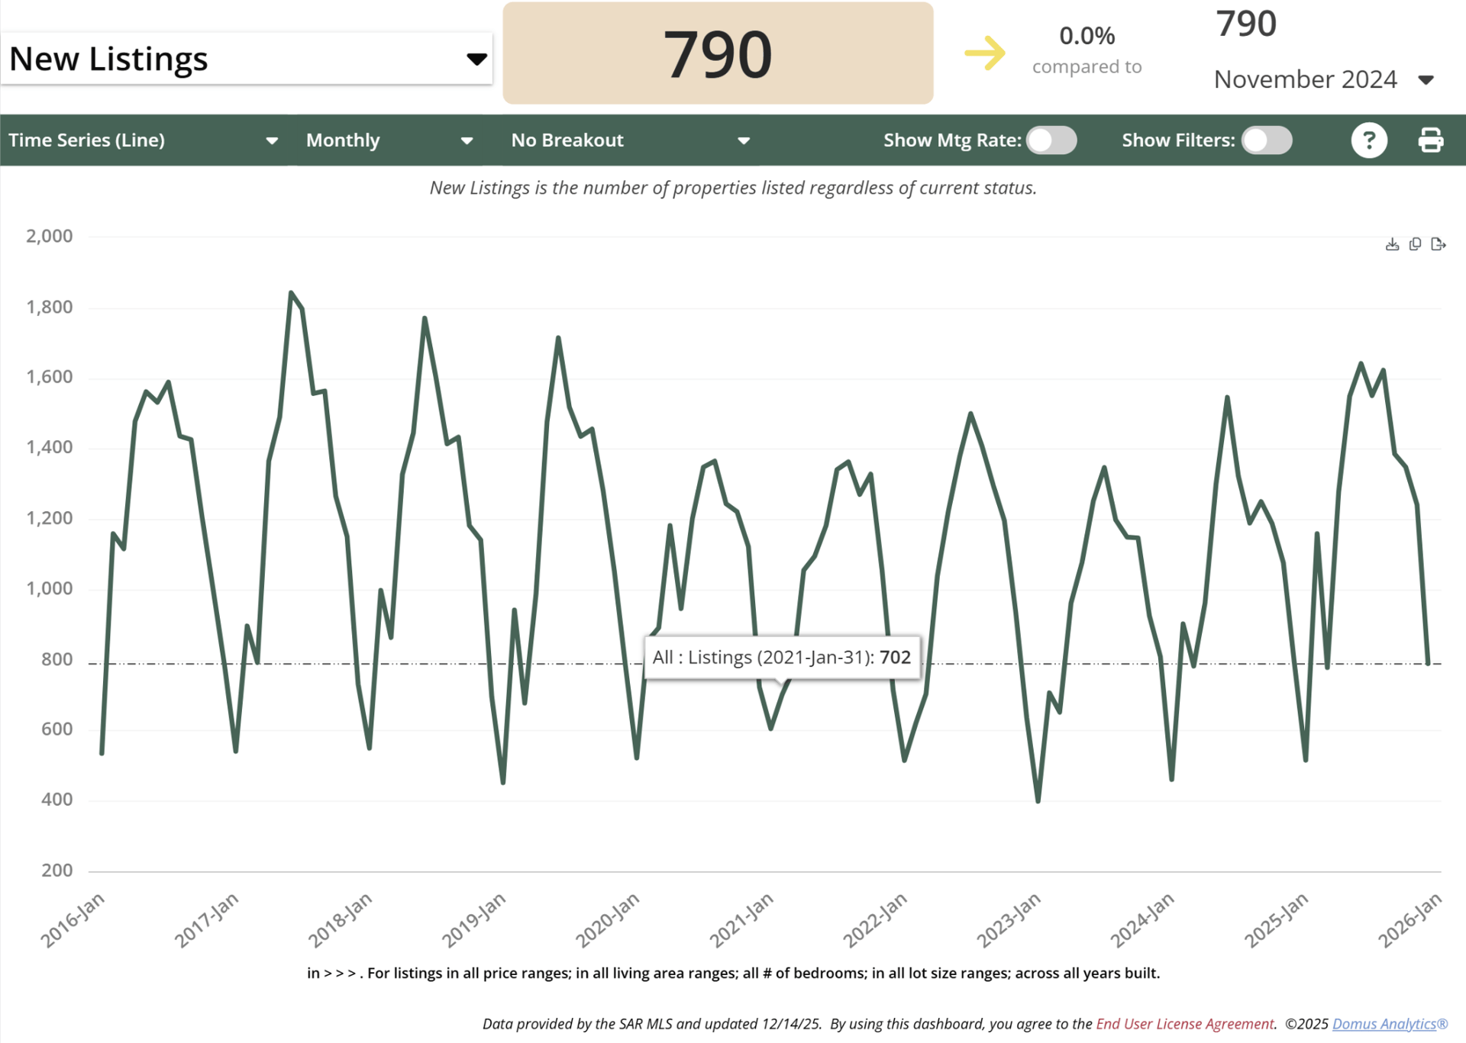Click the export file icon

point(1438,244)
